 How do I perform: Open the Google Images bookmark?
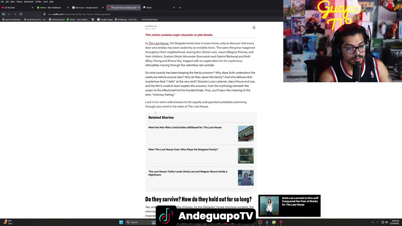105,19
